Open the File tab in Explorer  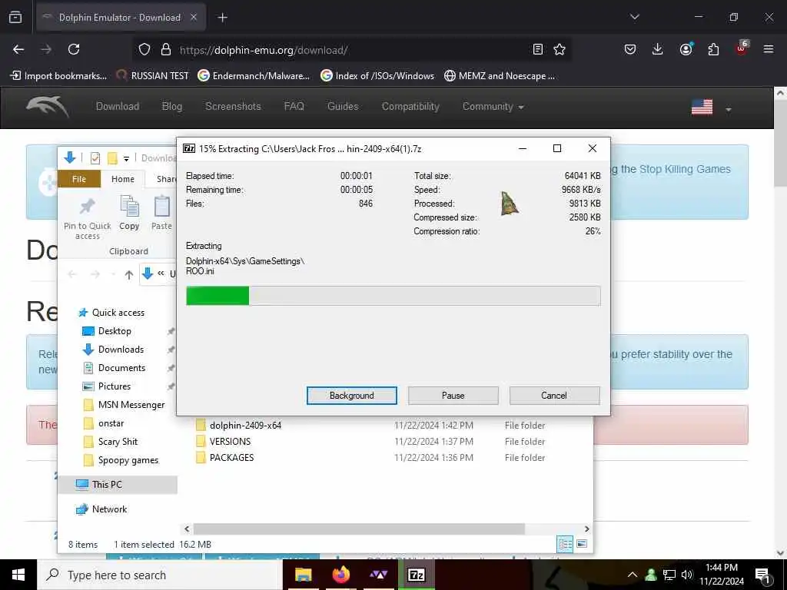pos(79,179)
